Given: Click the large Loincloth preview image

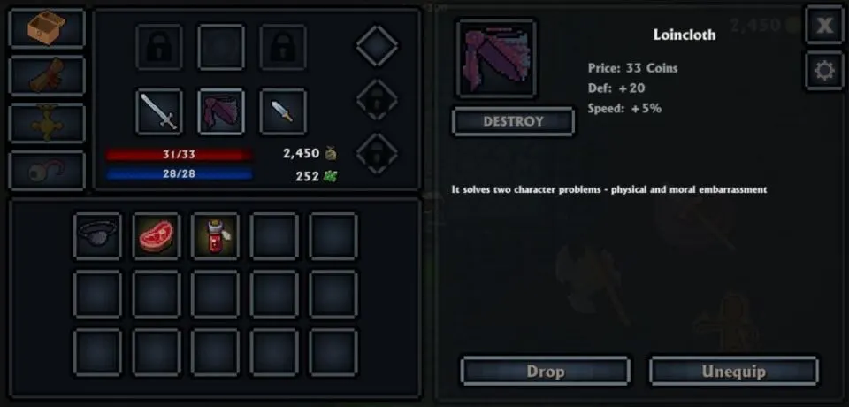Looking at the screenshot, I should pos(496,58).
